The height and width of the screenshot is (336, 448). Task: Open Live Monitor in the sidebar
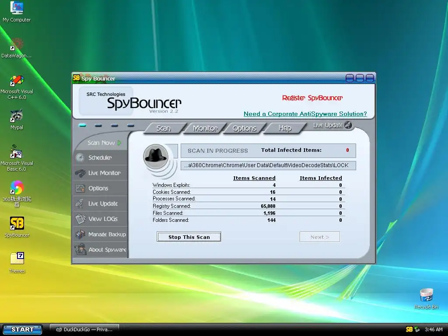click(x=100, y=173)
